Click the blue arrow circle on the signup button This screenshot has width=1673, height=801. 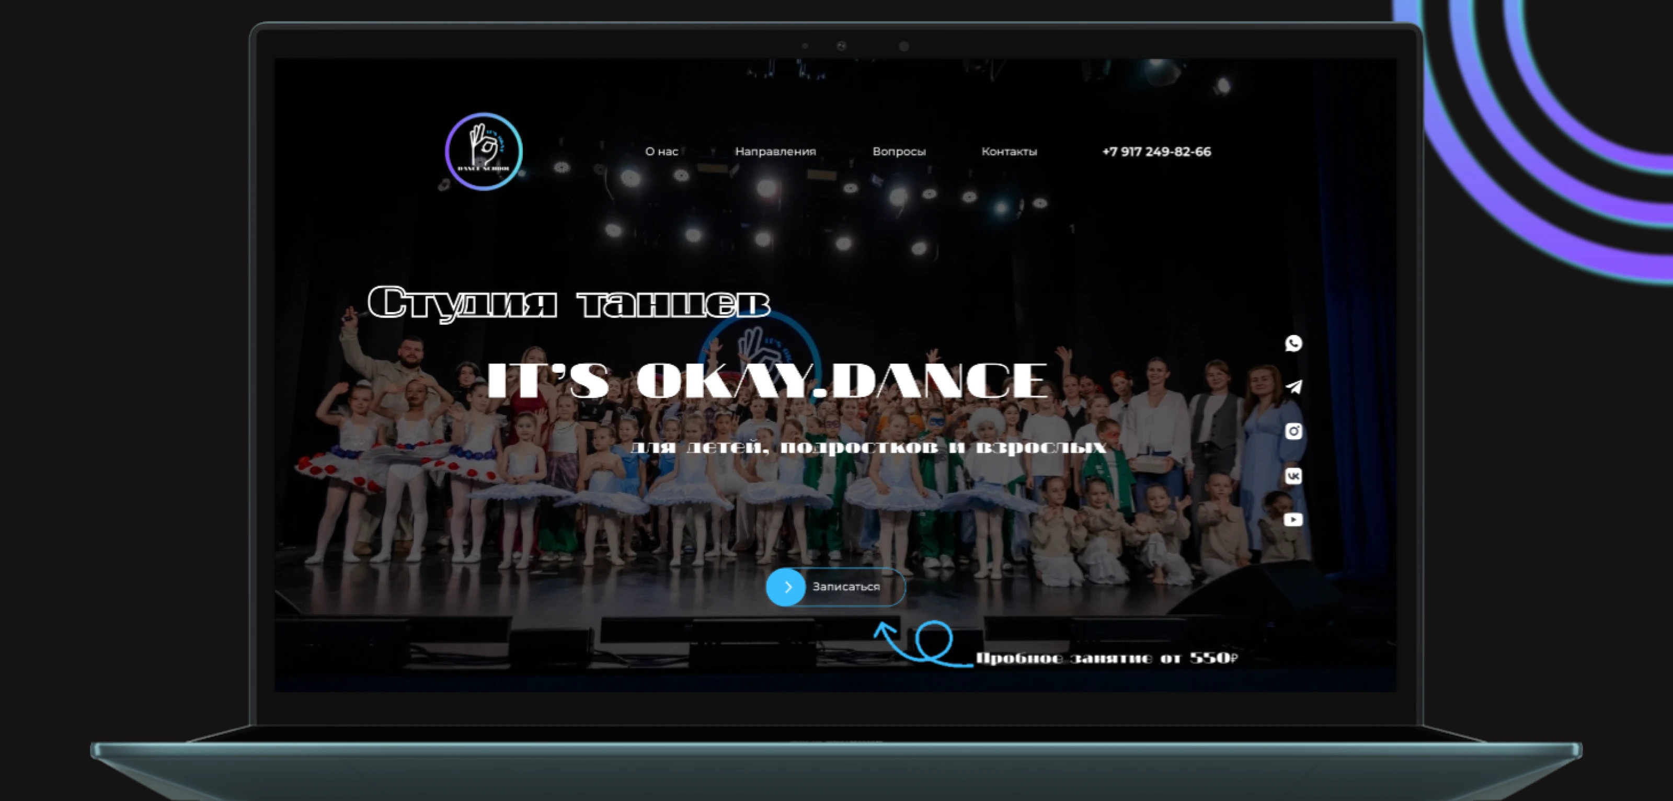click(786, 587)
